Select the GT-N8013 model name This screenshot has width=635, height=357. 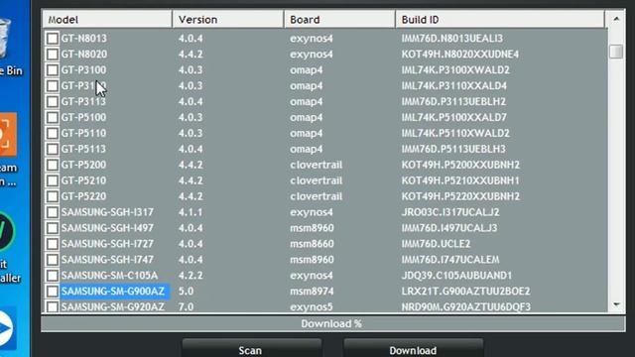click(x=84, y=39)
